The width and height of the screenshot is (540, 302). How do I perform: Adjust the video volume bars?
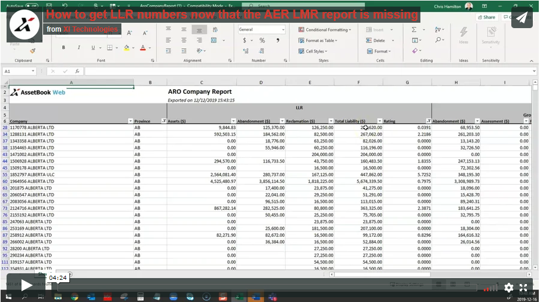(491, 288)
